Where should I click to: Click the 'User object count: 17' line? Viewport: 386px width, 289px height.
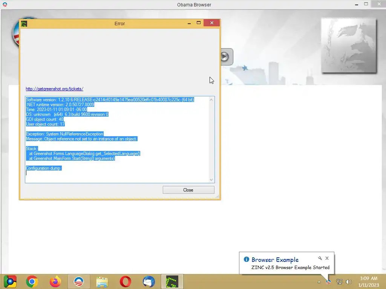(x=45, y=124)
